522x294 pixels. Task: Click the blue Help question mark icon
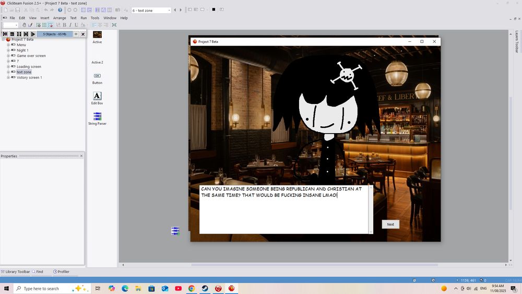click(60, 10)
